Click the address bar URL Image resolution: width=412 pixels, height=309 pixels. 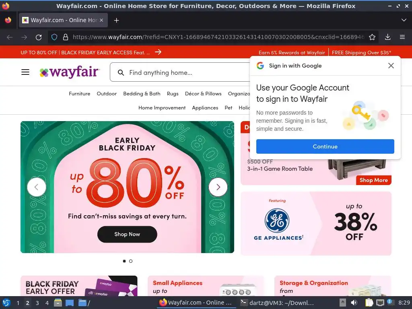point(218,37)
